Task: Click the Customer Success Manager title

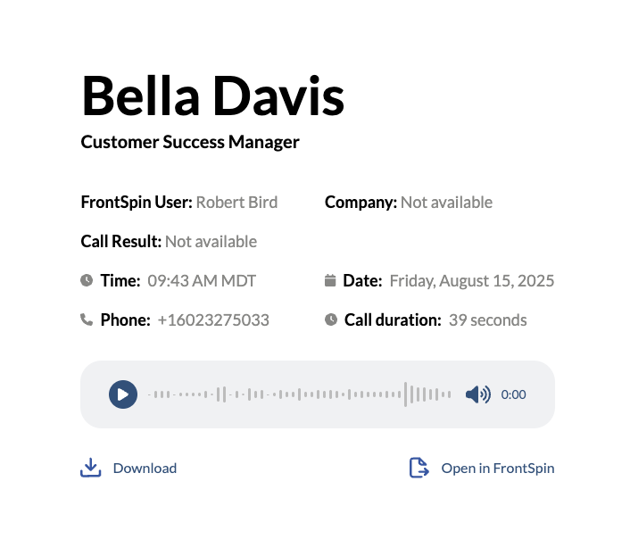Action: click(190, 142)
